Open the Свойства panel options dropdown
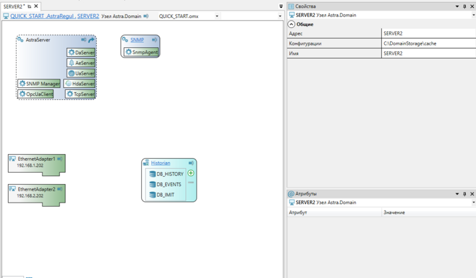Viewport: 476px width, 278px height. click(x=457, y=7)
